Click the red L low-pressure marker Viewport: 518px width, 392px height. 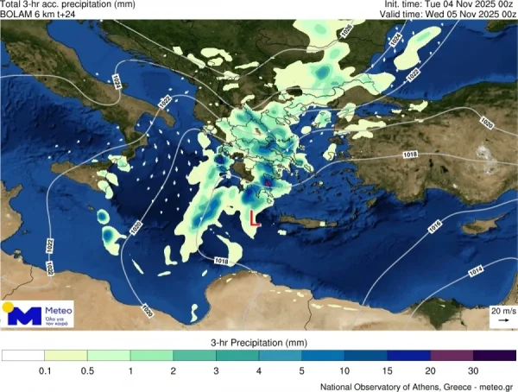[x=254, y=218]
